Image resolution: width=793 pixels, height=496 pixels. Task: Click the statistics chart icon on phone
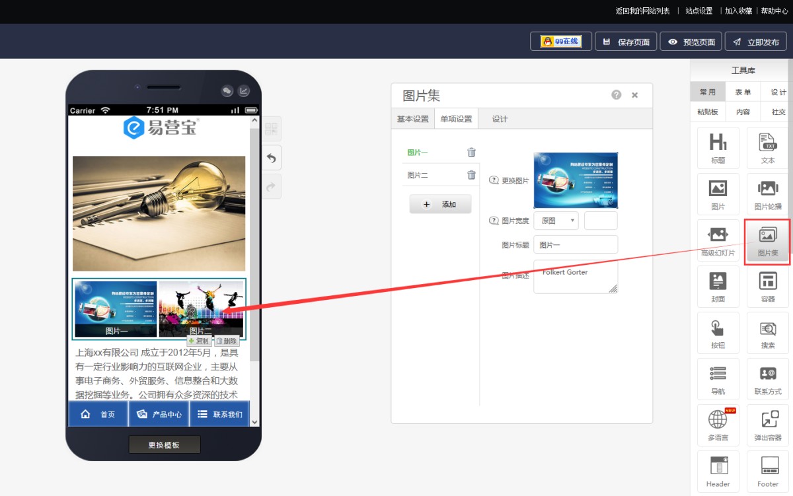pos(244,91)
